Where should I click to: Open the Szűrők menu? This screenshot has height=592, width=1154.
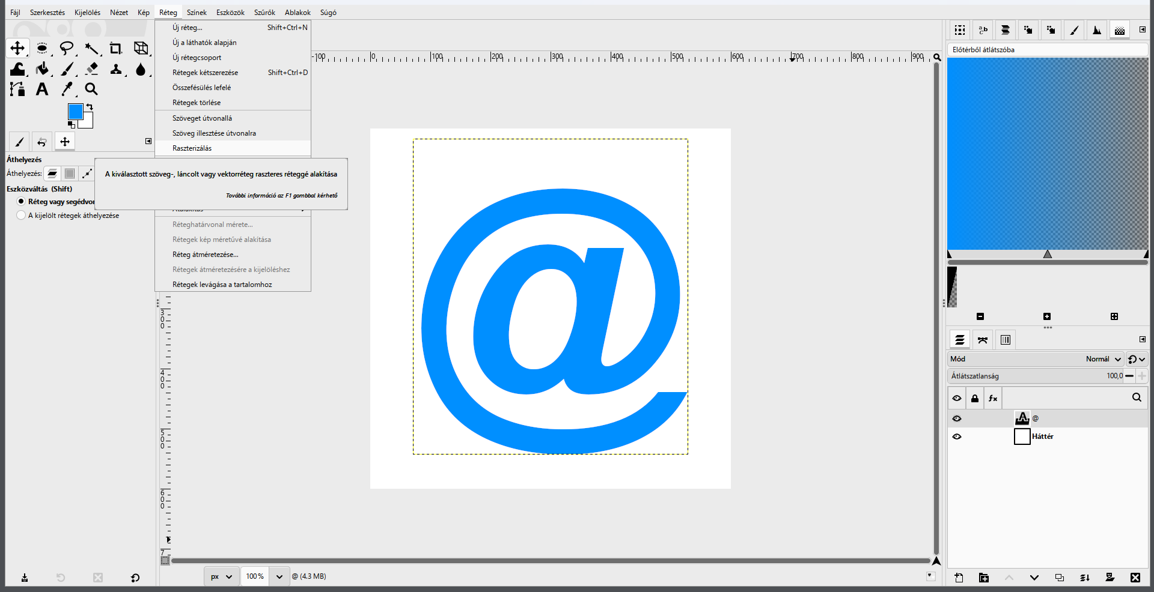(264, 13)
